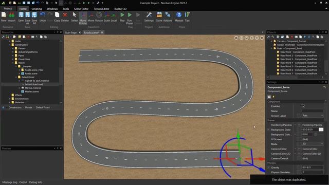Viewport: 329px width, 185px height.
Task: Click the green Y-axis gizmo arrow
Action: pos(238,135)
